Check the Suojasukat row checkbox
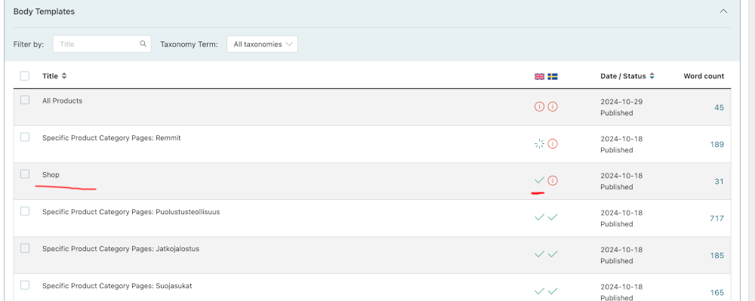 [x=25, y=285]
